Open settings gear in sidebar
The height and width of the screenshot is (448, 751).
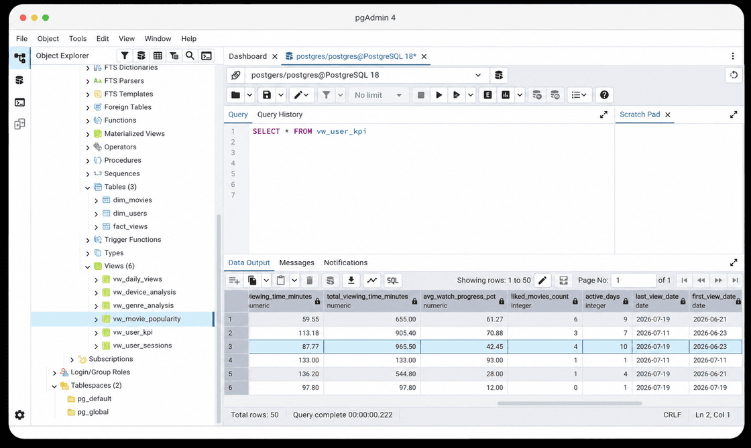click(x=19, y=415)
